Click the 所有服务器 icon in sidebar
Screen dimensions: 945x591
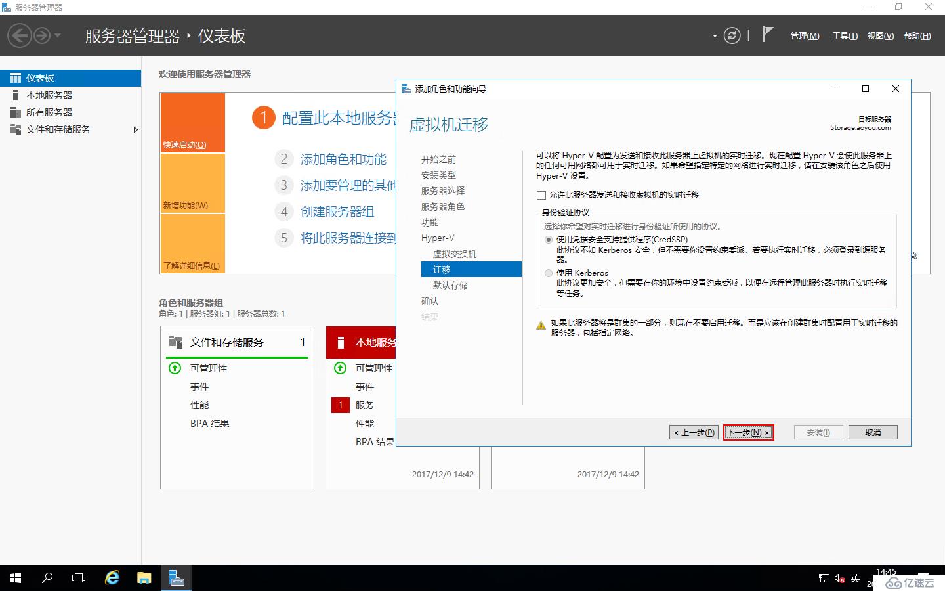click(x=16, y=112)
